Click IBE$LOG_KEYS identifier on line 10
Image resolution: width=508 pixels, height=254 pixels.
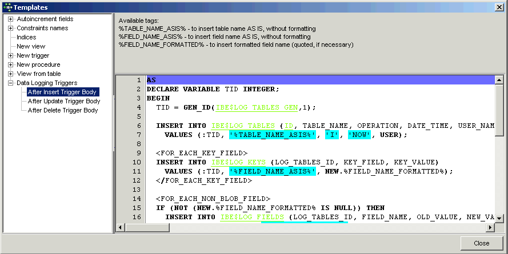(x=238, y=162)
